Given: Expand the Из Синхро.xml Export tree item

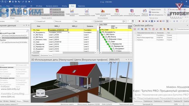Looking at the screenshot, I should point(1,38).
